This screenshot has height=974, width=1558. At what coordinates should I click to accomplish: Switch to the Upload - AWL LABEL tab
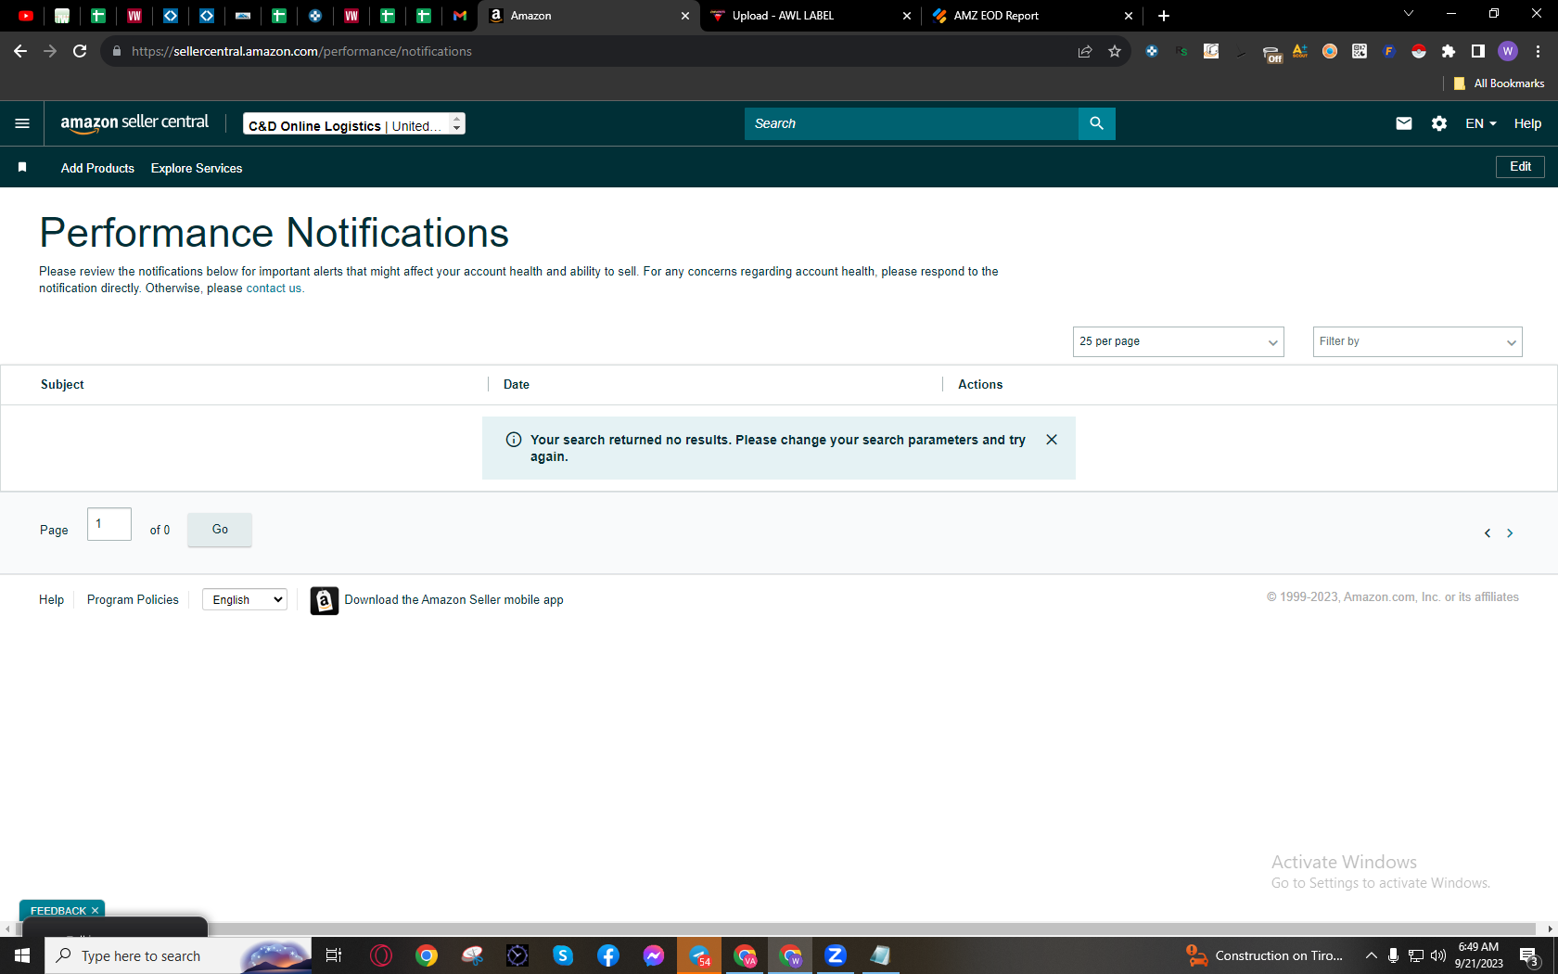811,16
